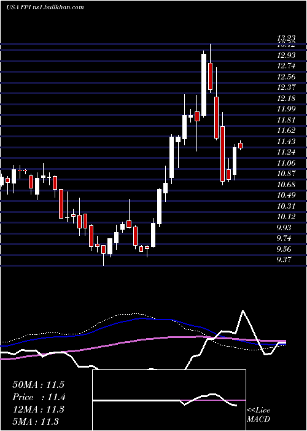Select the 11.06 price axis label

[286, 163]
